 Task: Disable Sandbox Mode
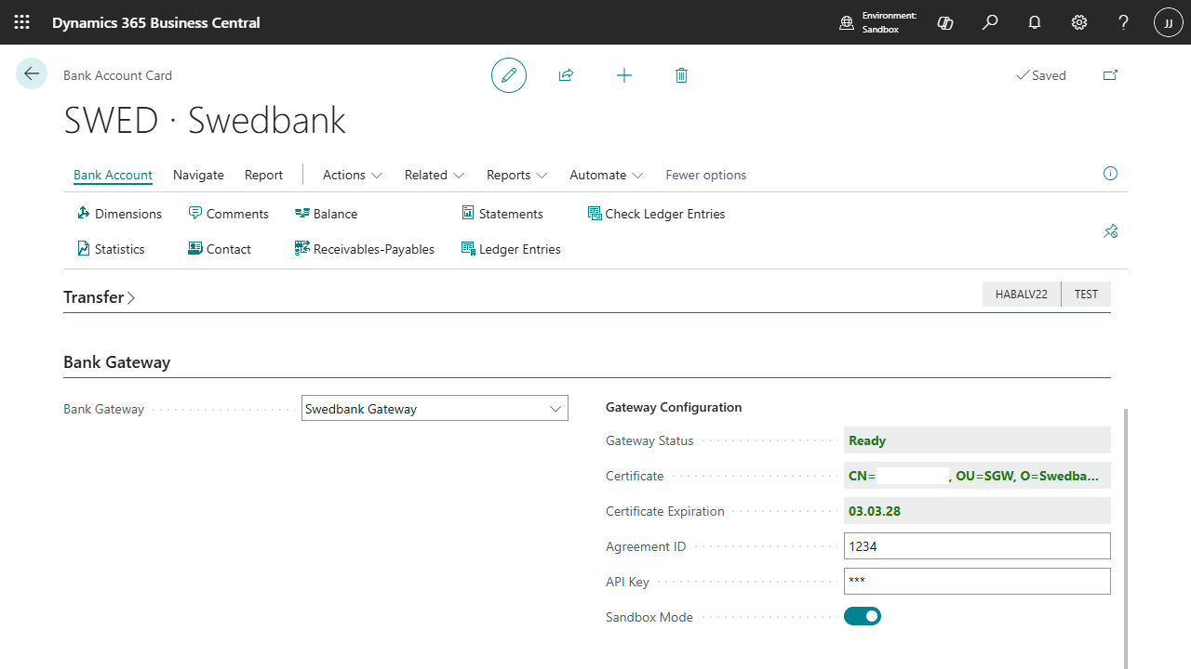[x=862, y=616]
